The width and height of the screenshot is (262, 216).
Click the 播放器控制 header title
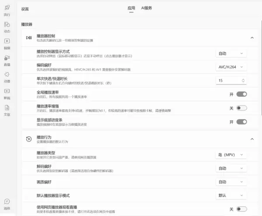tap(46, 36)
